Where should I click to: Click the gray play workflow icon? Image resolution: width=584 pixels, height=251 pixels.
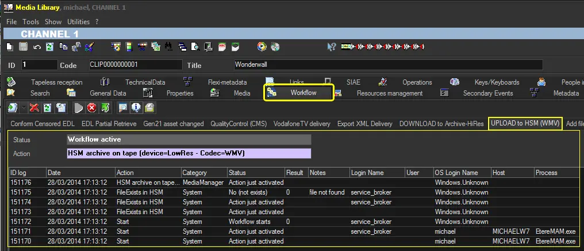pos(79,108)
